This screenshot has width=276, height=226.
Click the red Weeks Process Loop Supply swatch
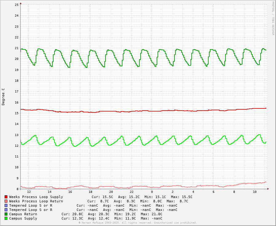click(6, 197)
